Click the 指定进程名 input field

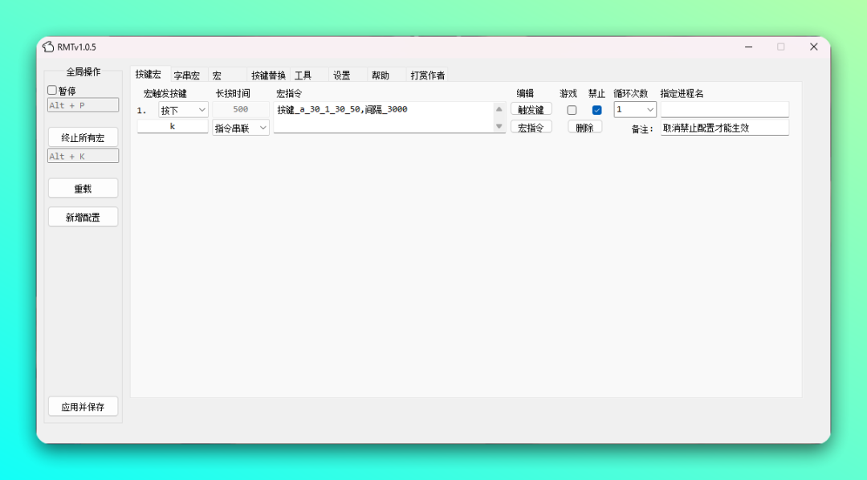[x=724, y=110]
